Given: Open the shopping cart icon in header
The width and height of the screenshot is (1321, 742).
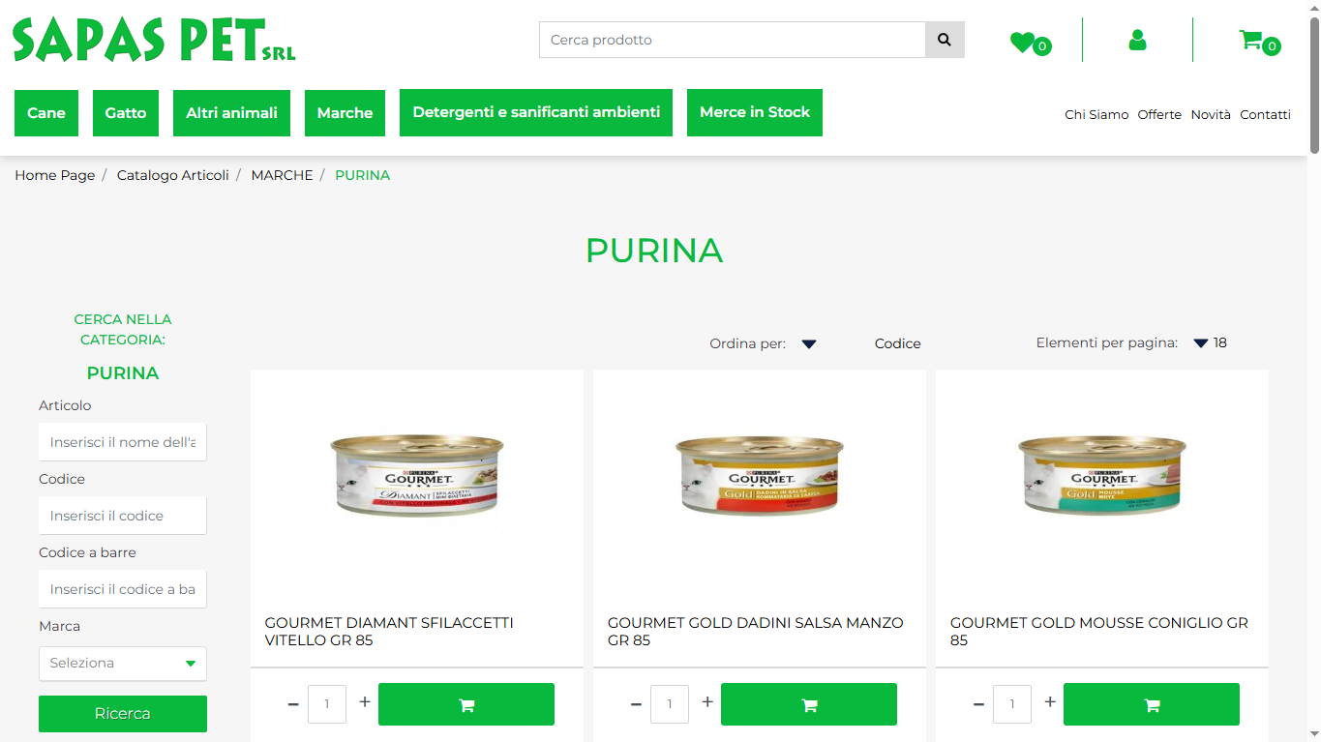Looking at the screenshot, I should [x=1250, y=40].
